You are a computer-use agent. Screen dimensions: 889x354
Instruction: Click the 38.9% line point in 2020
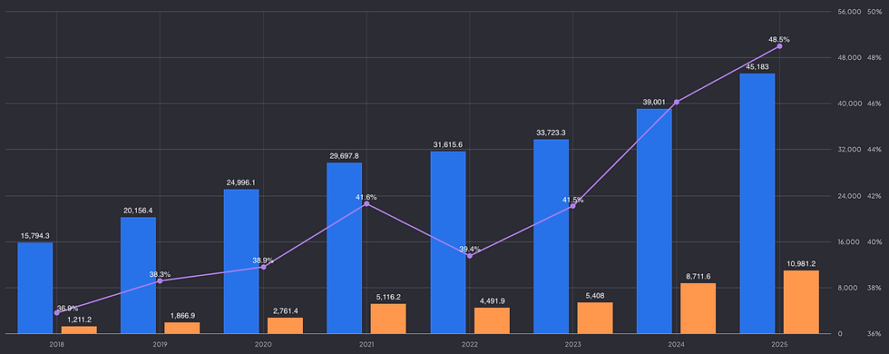(264, 267)
